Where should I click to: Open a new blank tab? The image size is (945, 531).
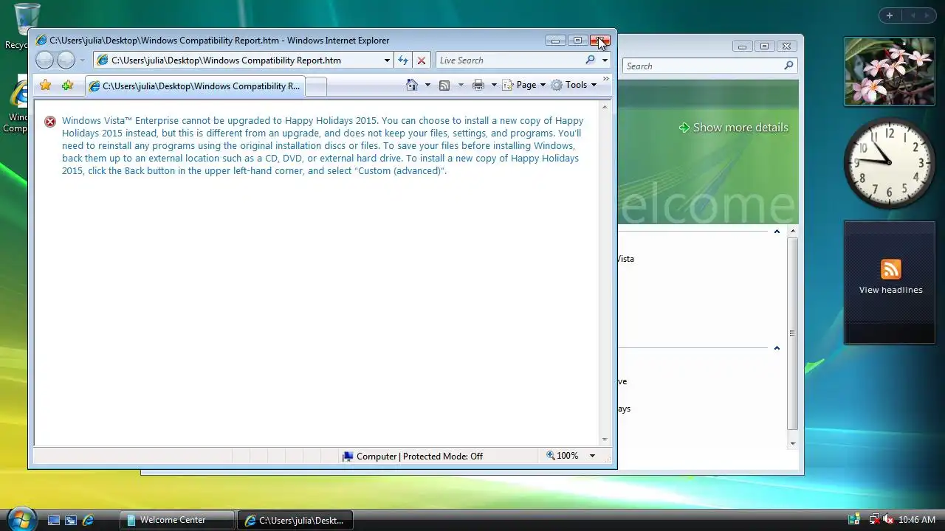(315, 86)
